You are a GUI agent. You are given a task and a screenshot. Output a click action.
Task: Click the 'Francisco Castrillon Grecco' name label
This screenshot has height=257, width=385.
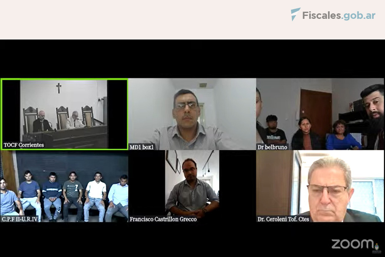point(163,219)
